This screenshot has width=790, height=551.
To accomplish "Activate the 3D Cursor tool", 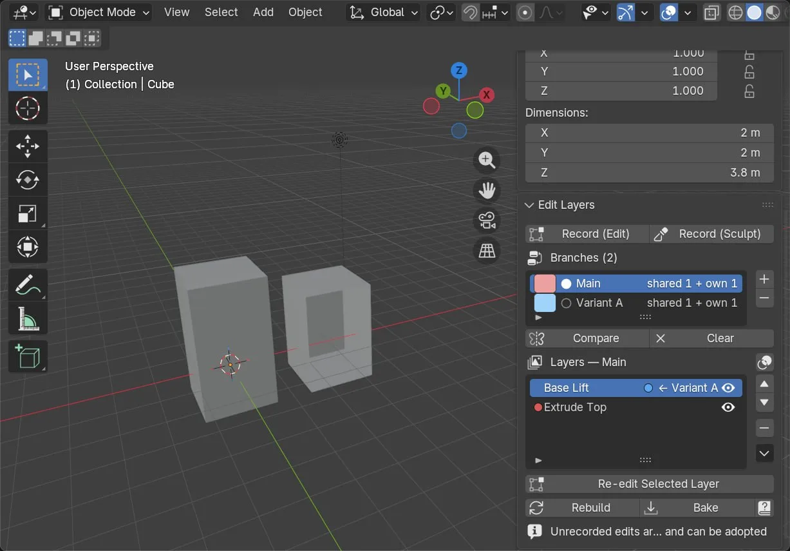I will (28, 108).
